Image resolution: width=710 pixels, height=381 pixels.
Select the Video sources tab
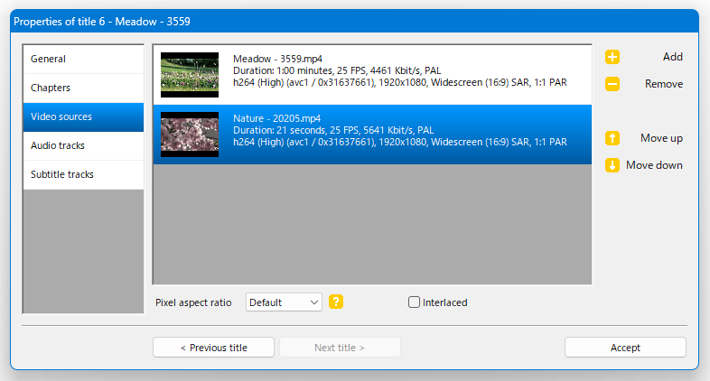[x=83, y=116]
